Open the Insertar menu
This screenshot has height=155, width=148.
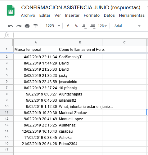coord(72,15)
